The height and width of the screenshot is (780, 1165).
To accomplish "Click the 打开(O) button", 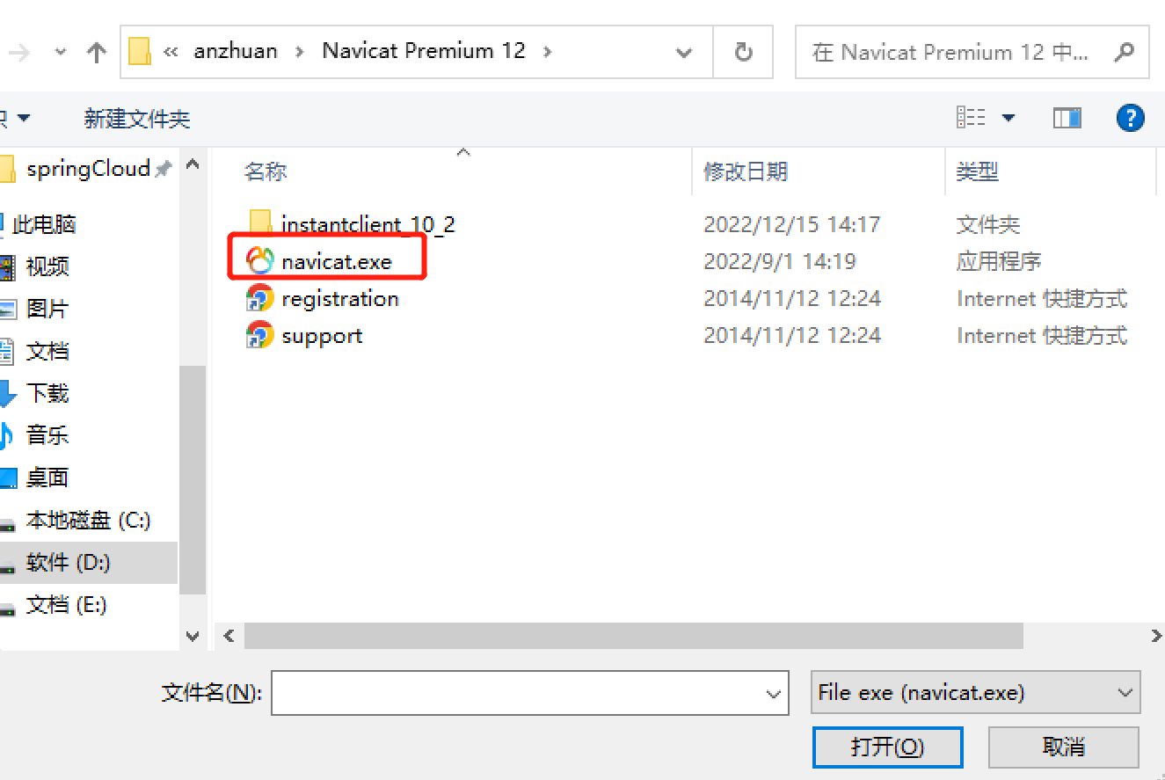I will 887,747.
